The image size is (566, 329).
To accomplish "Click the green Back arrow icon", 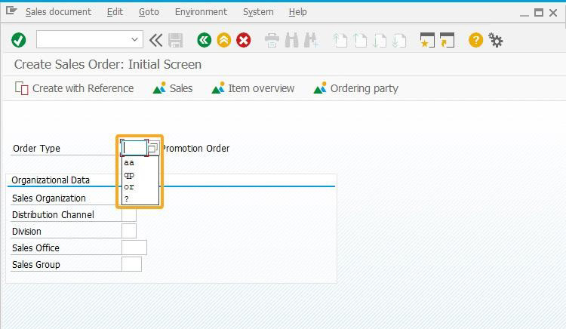I will (205, 40).
